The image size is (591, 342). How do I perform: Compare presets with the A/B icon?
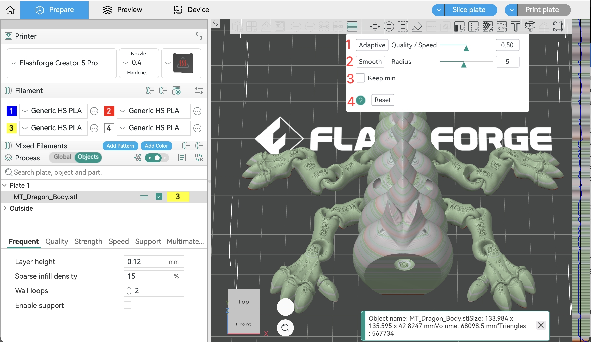coord(199,158)
